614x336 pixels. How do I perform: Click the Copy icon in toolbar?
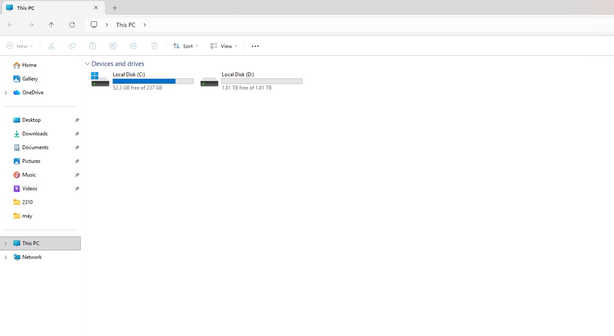[72, 46]
